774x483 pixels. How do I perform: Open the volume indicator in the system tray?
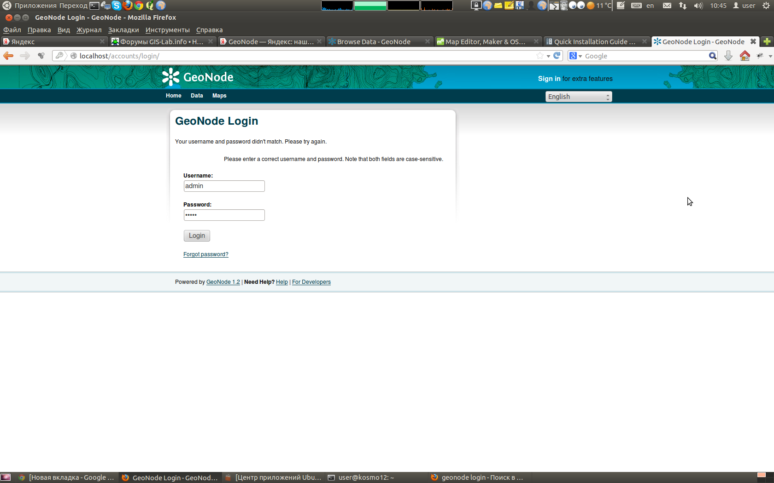point(698,6)
